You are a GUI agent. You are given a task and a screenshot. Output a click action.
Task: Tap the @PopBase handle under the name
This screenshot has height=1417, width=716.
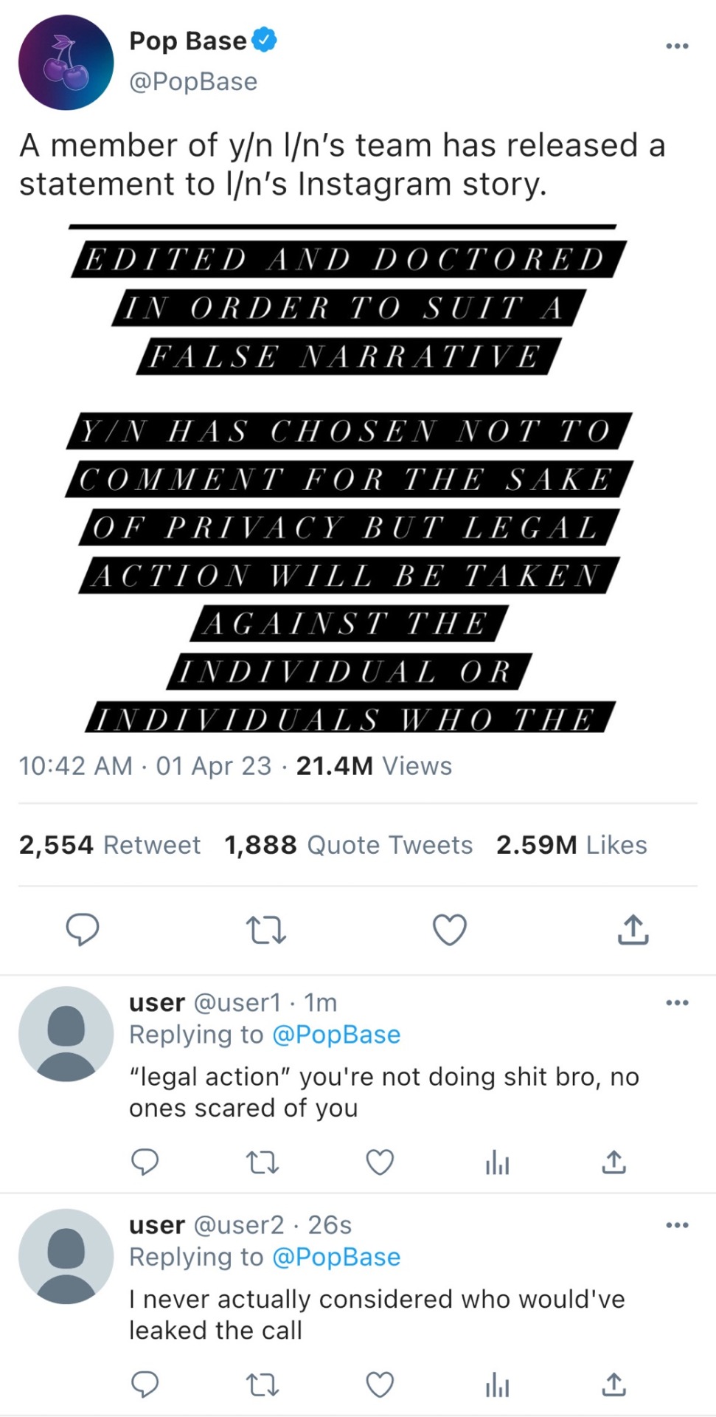[193, 81]
